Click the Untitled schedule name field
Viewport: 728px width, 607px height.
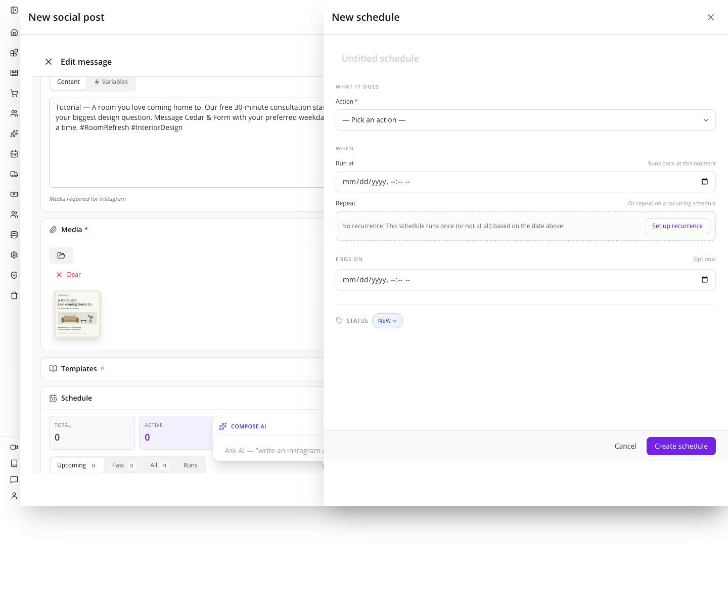click(x=526, y=59)
